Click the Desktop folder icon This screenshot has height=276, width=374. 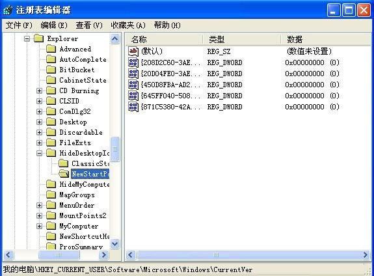(x=51, y=122)
